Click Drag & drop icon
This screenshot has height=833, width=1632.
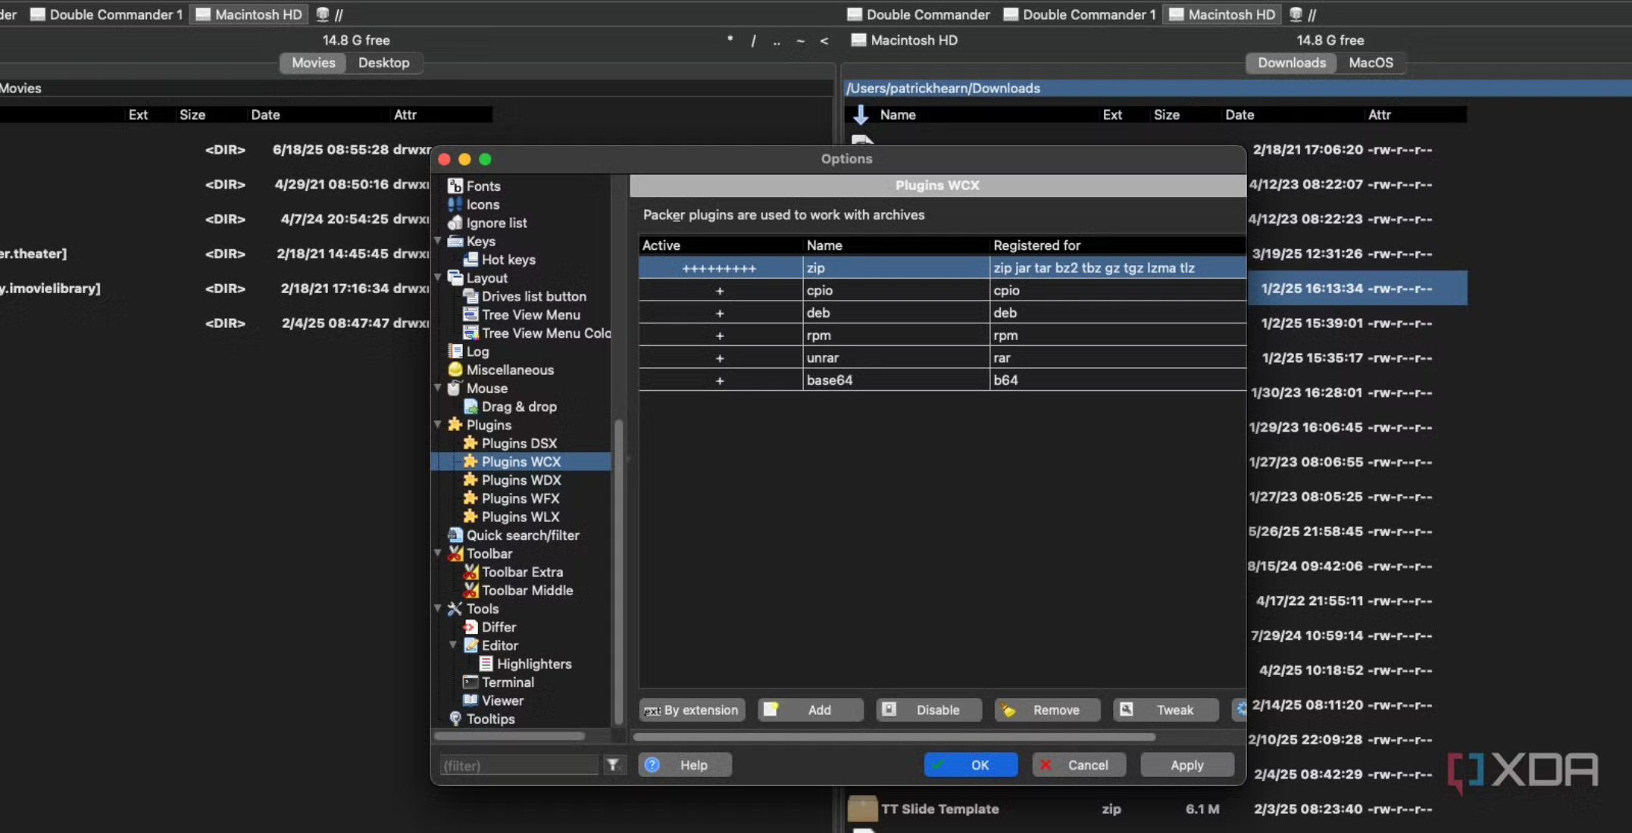click(x=471, y=407)
